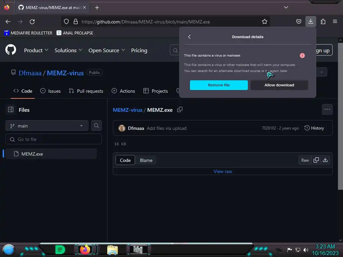Viewport: 343px width, 257px height.
Task: Click the Allow download button
Action: click(279, 85)
